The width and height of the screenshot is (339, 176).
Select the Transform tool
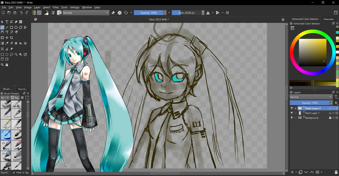(2, 37)
